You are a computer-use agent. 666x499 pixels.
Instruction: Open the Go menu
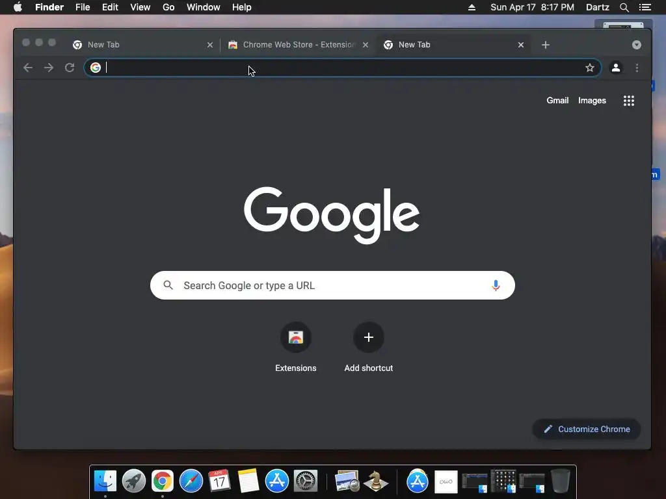(x=168, y=7)
